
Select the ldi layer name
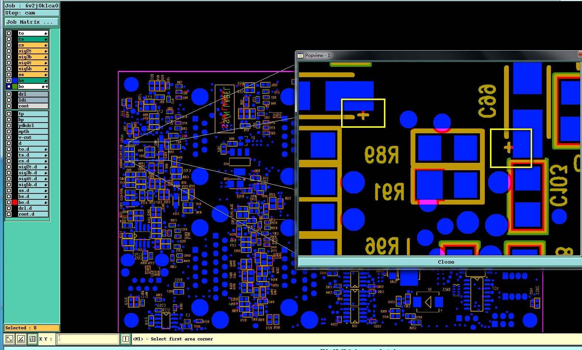[33, 100]
